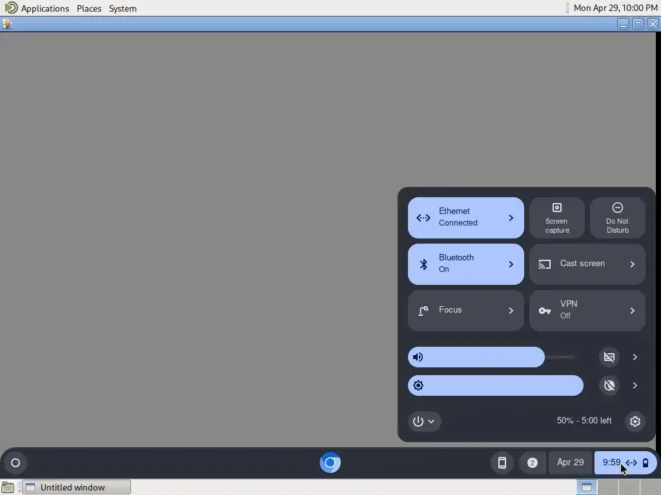
Task: Click the brightness sun icon
Action: (x=418, y=385)
